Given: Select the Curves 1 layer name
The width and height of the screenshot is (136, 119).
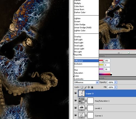Looking at the screenshot, I should (x=99, y=116).
